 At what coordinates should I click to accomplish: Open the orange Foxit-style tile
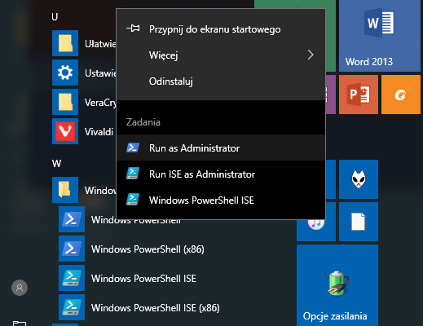(401, 95)
